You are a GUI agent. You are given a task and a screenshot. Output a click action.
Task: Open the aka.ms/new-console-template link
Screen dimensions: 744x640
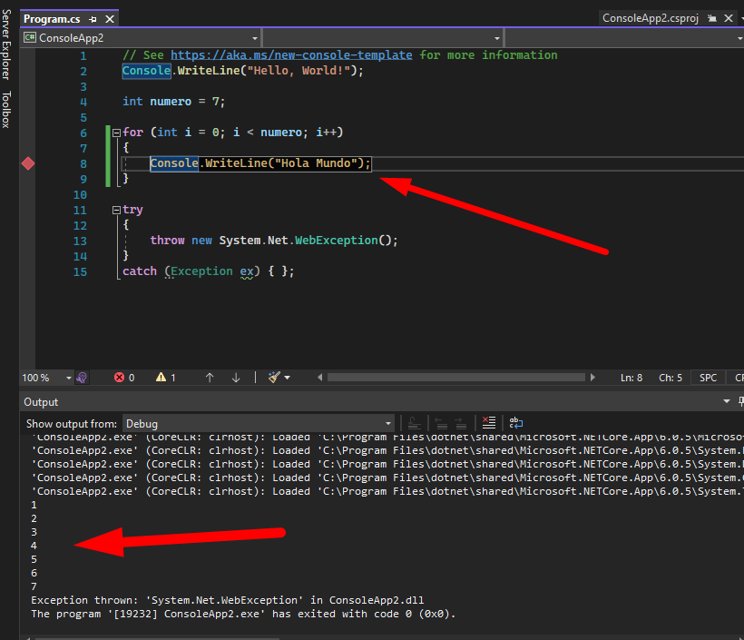tap(293, 55)
